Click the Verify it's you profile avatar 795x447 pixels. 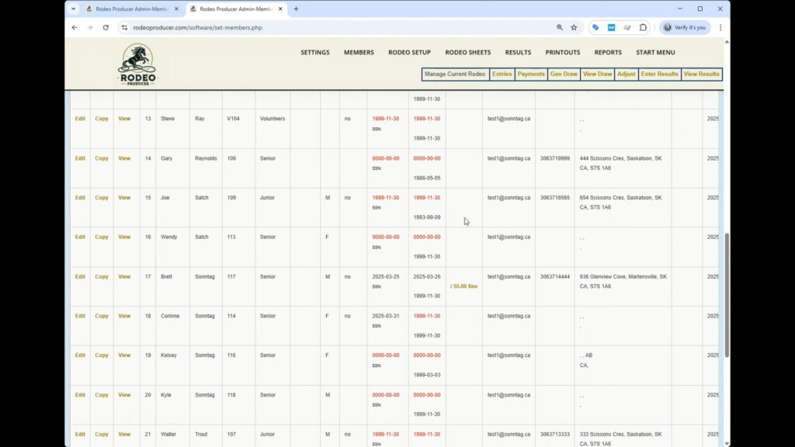coord(668,27)
